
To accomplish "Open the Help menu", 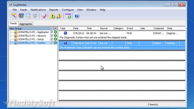I will pos(102,10).
